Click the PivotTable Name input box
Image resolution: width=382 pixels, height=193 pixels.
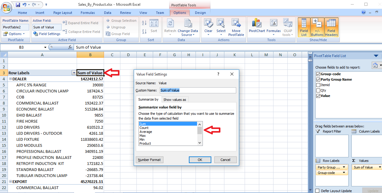pos(15,27)
